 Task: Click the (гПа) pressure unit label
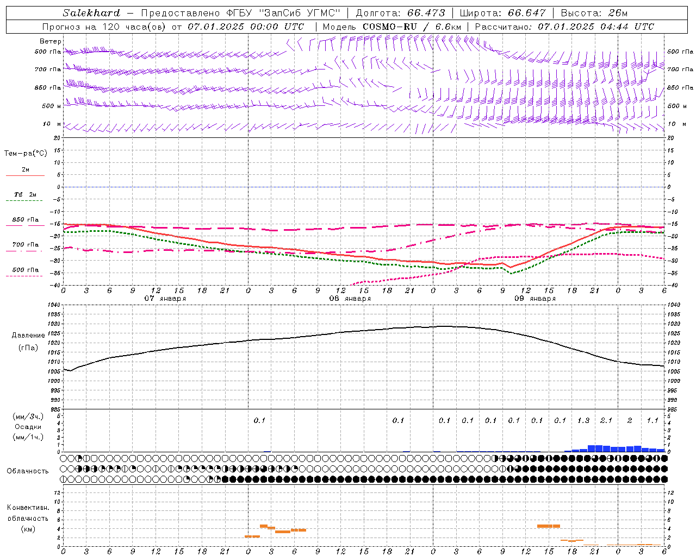[28, 348]
